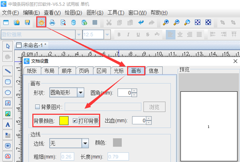Redo with the gray arrow icon

[152, 23]
